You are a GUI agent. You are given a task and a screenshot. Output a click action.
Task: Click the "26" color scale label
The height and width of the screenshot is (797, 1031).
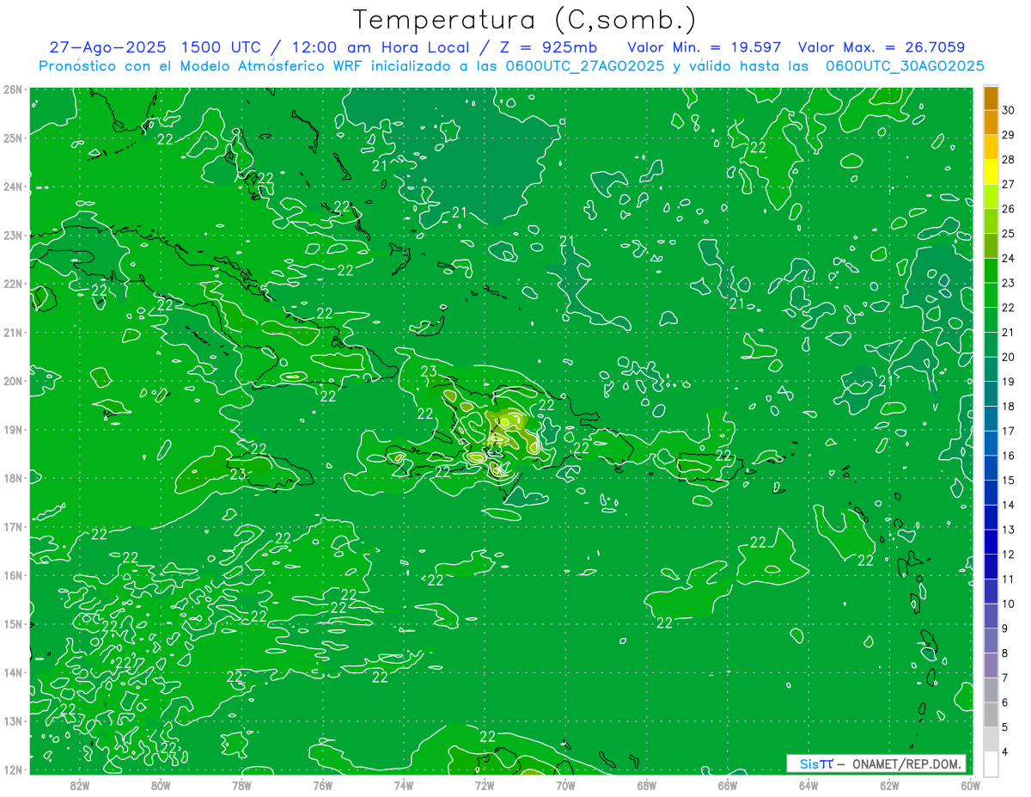(x=1009, y=208)
